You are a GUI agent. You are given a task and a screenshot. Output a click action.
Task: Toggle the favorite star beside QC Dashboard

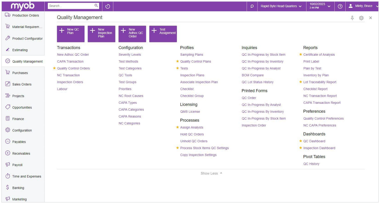point(301,141)
